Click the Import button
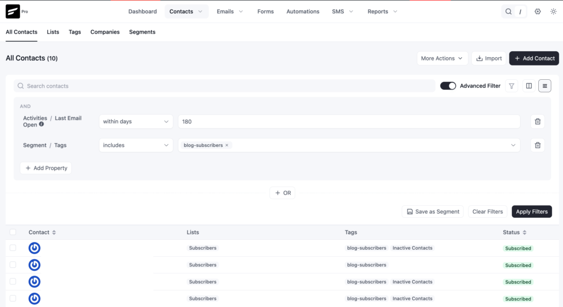Viewport: 563px width, 307px height. point(489,58)
